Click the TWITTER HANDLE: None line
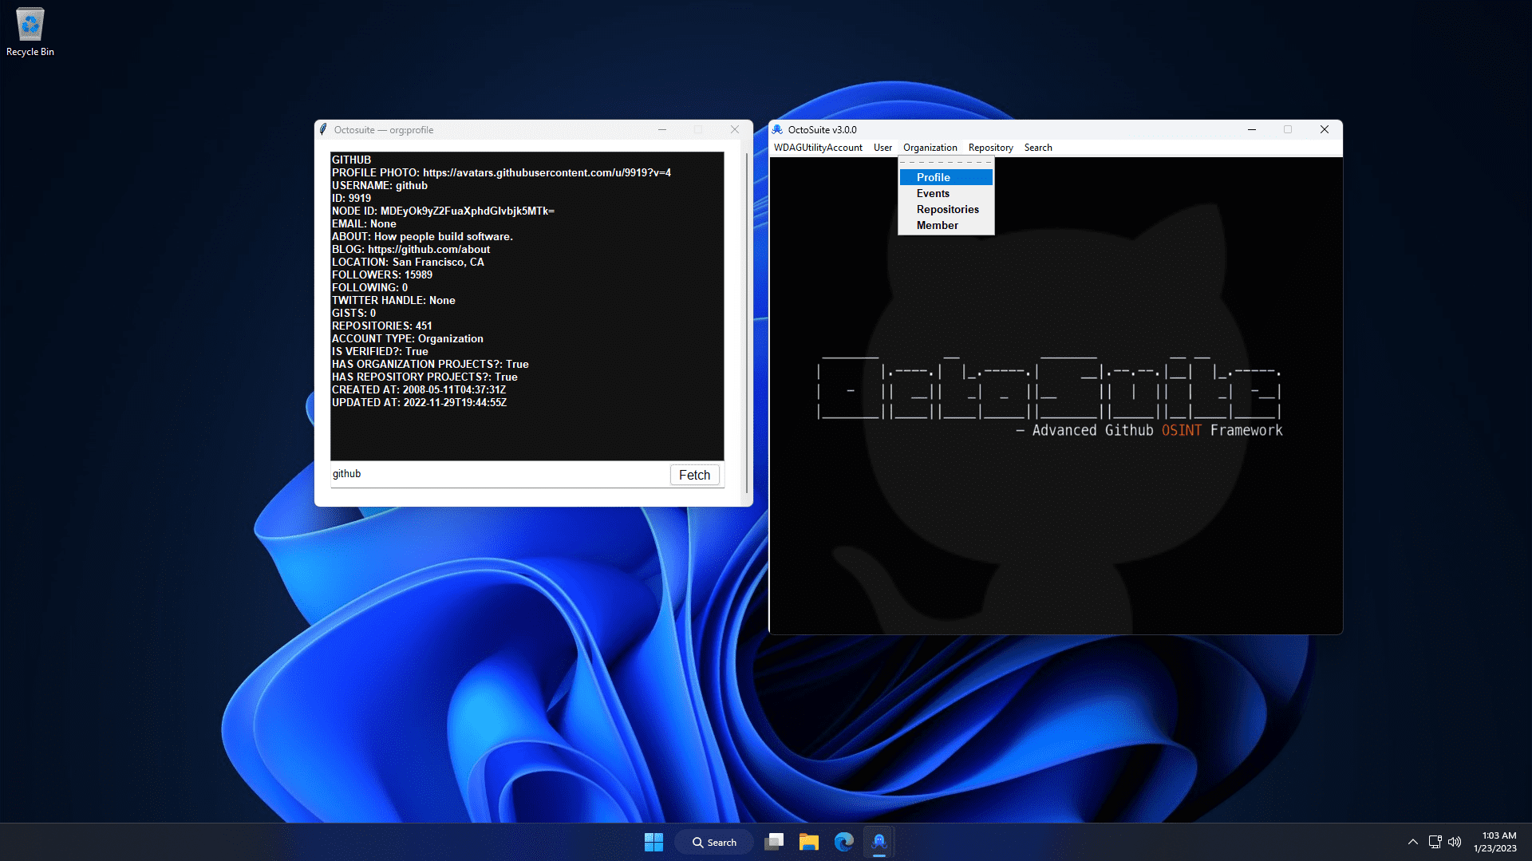 point(393,300)
